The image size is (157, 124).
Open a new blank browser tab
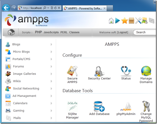(x=110, y=8)
